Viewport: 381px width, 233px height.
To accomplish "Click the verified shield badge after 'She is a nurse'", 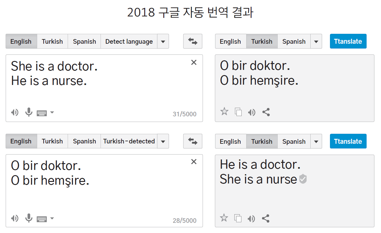I will (x=303, y=179).
